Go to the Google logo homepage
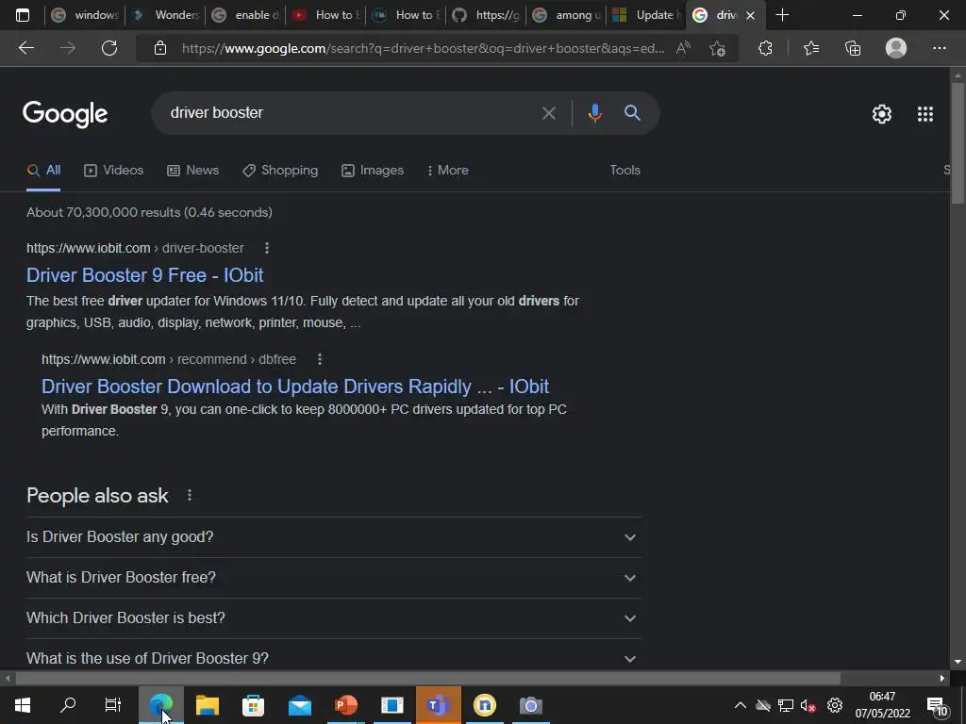Viewport: 966px width, 724px height. (x=65, y=114)
